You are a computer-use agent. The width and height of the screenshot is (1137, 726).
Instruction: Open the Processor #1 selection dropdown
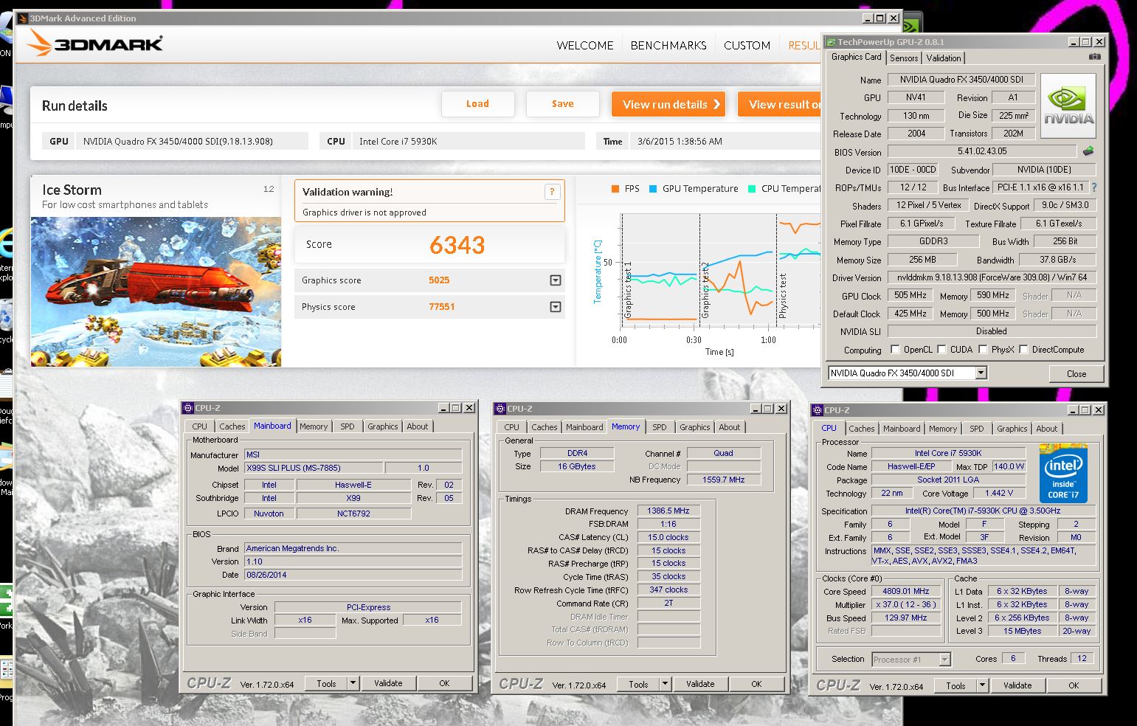pyautogui.click(x=944, y=660)
